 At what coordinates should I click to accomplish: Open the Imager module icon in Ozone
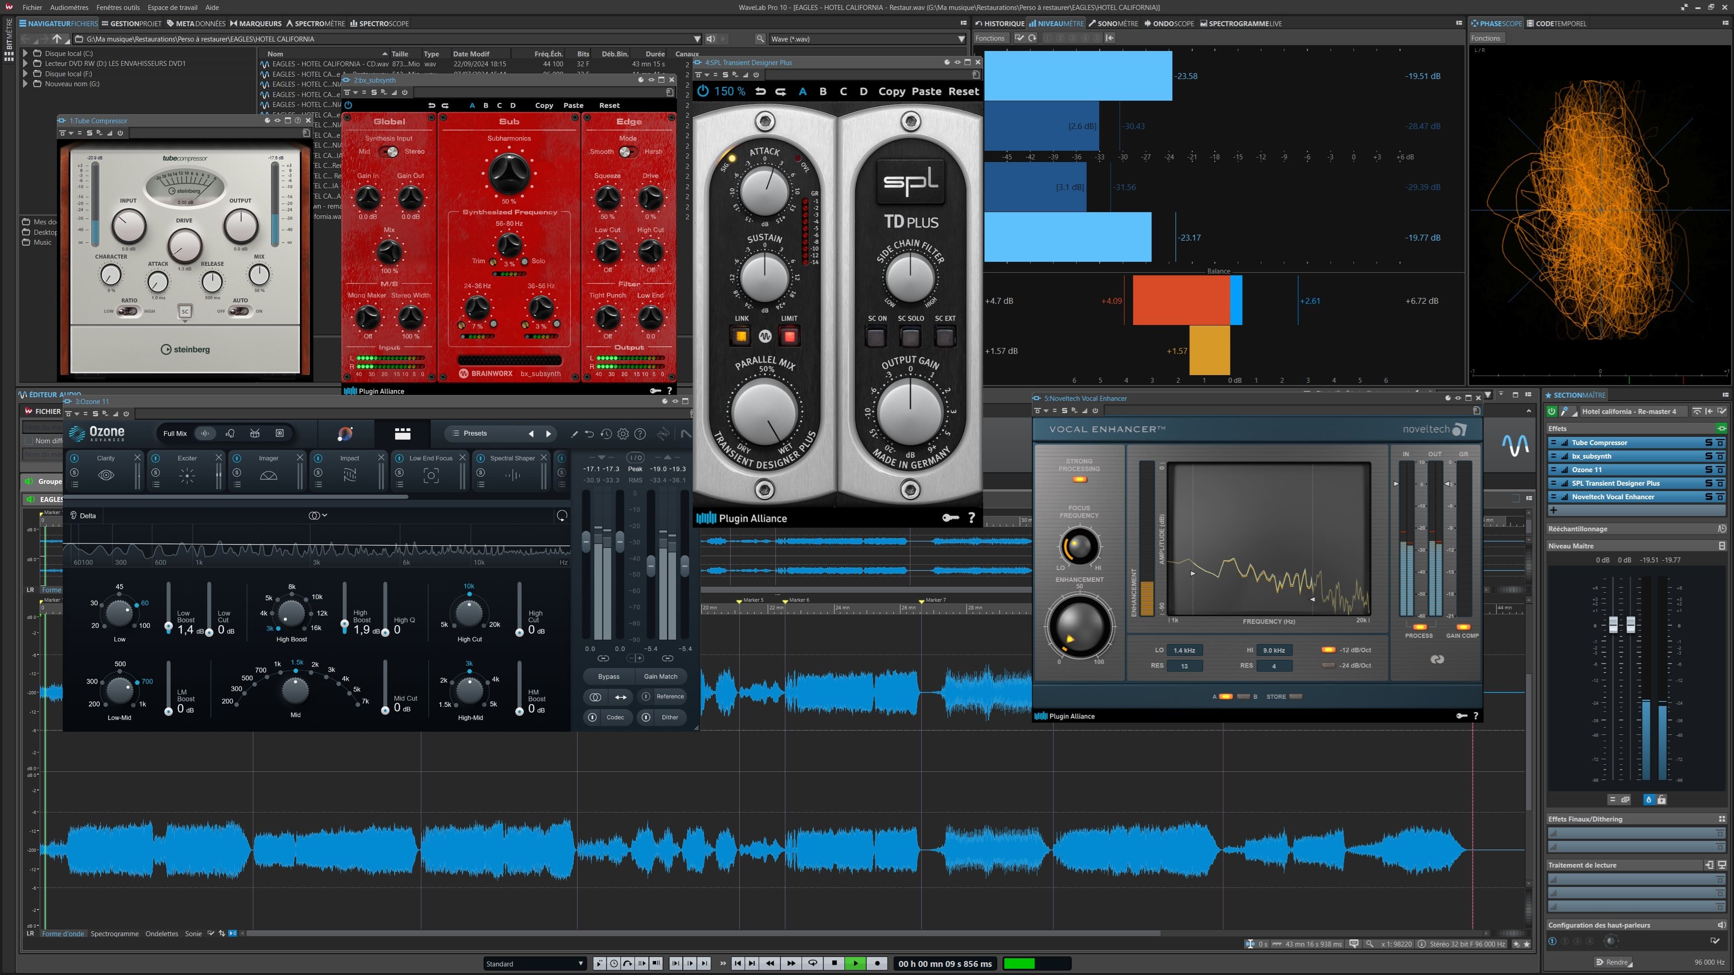(x=269, y=475)
